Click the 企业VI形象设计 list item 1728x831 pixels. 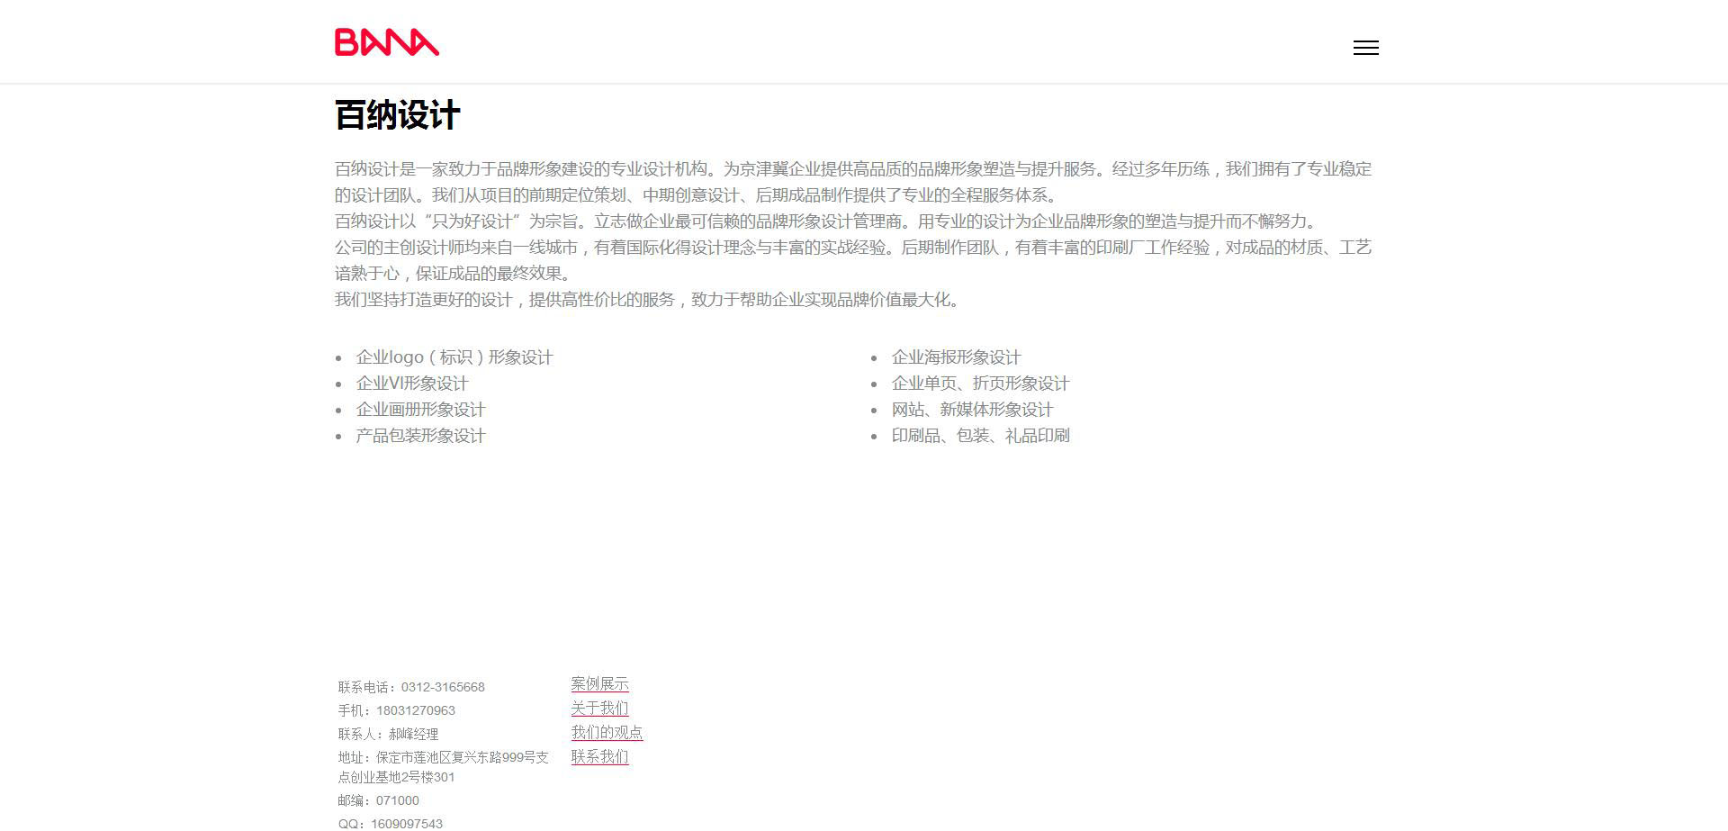[x=411, y=384]
